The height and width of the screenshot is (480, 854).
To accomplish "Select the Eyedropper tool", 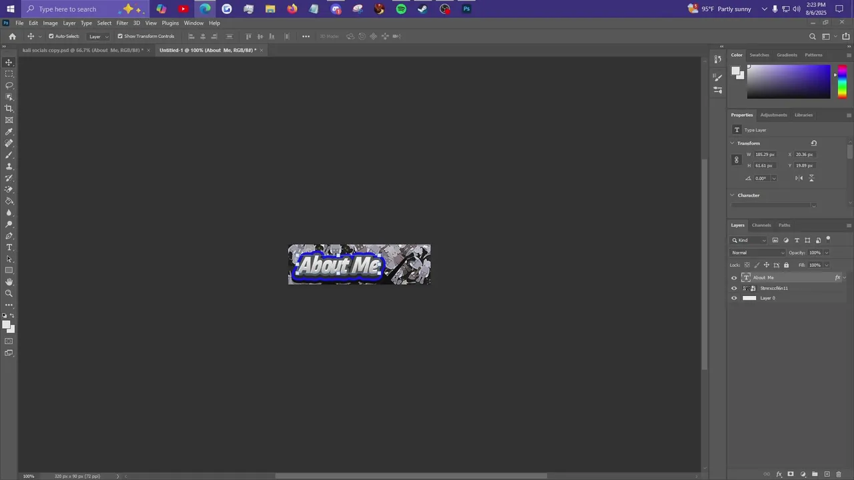I will 9,131.
